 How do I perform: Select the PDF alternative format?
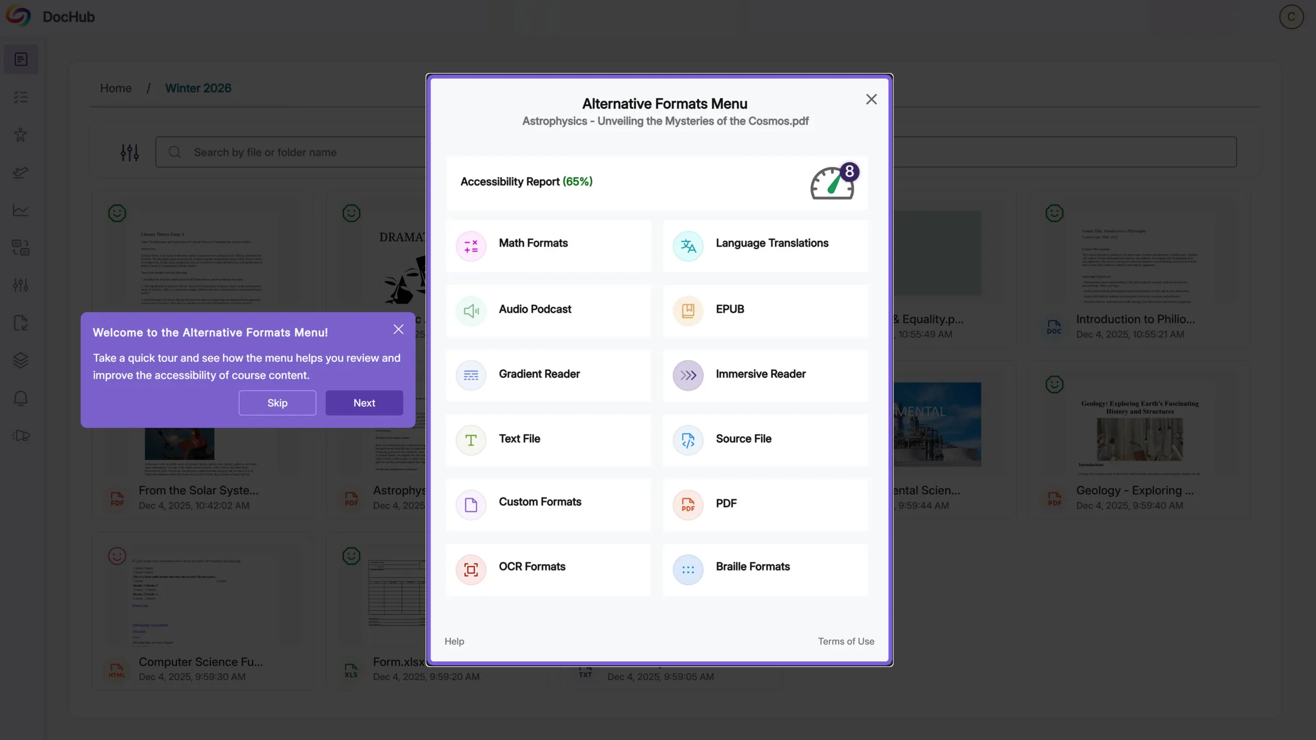(765, 504)
